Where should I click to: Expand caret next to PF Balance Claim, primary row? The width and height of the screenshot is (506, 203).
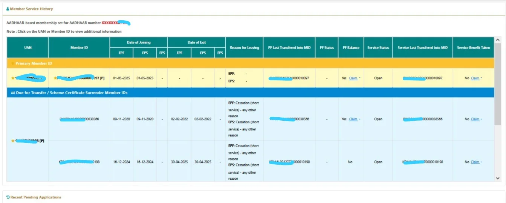(x=359, y=78)
